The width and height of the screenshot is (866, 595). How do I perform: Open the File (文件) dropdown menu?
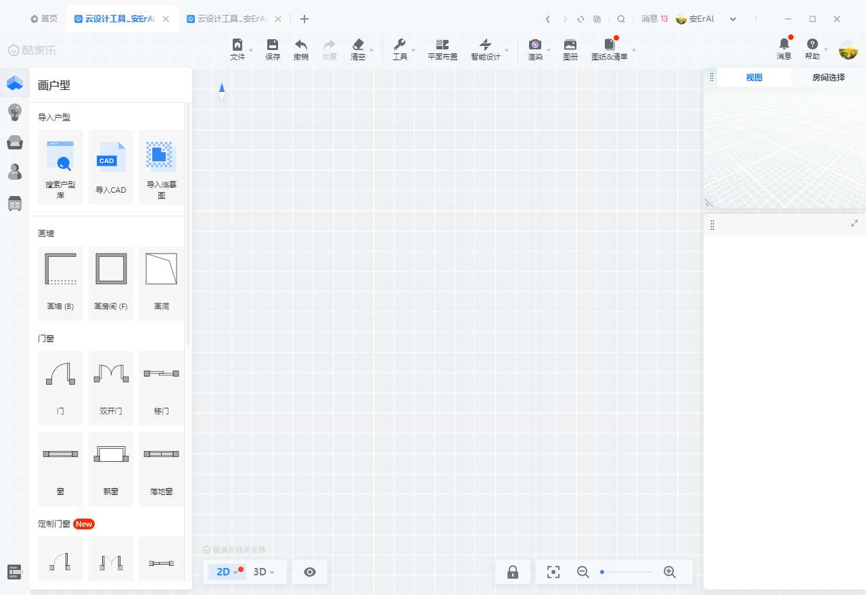click(x=238, y=49)
